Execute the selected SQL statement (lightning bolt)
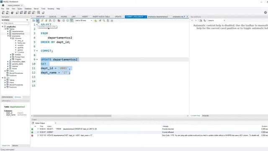 pos(42,21)
